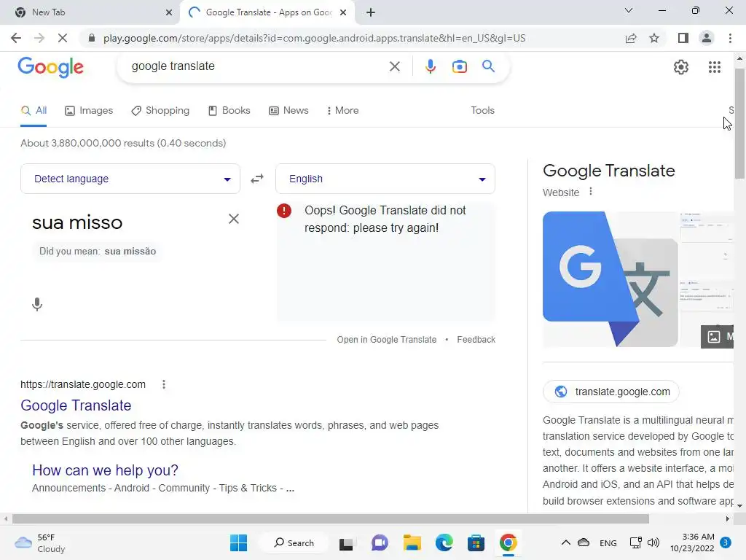Open File Explorer from the taskbar
Viewport: 746px width, 560px height.
412,542
